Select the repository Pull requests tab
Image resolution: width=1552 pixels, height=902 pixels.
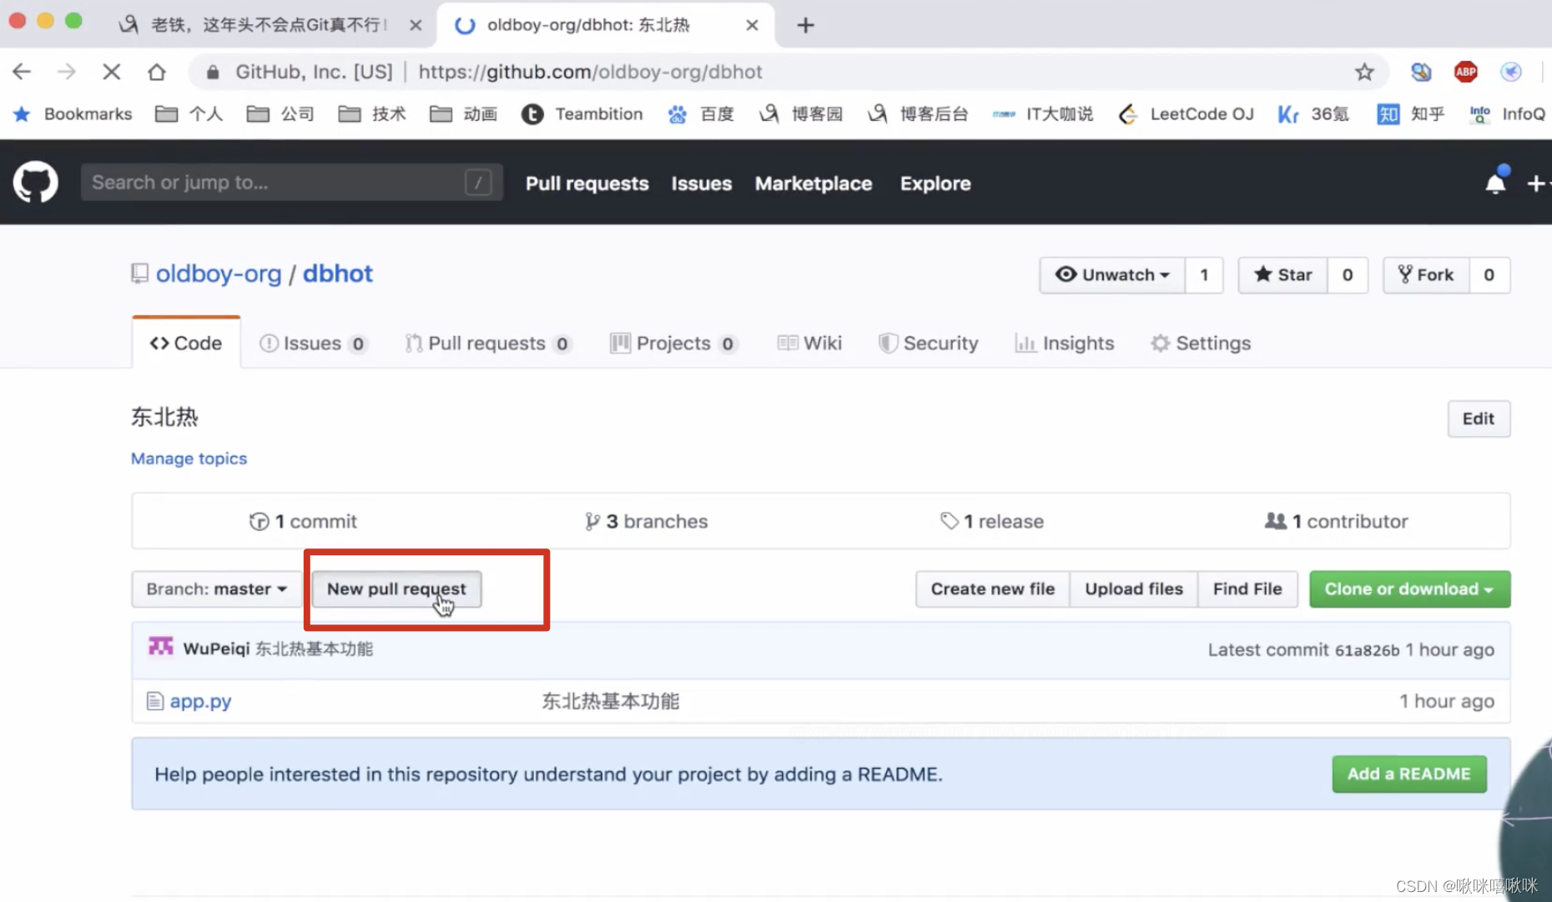488,343
